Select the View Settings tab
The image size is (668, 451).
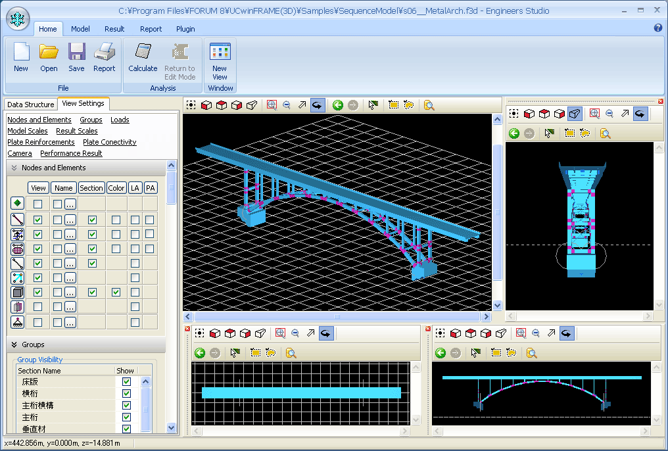(x=83, y=103)
